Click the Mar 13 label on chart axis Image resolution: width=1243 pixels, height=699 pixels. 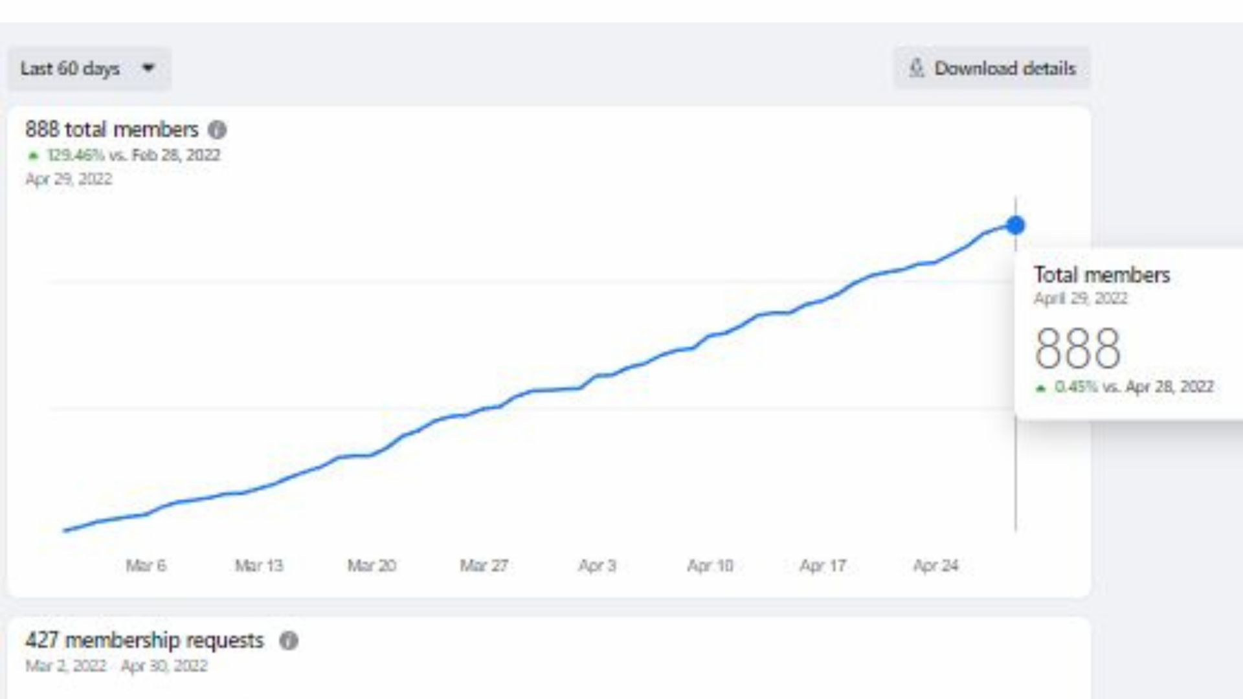tap(259, 566)
